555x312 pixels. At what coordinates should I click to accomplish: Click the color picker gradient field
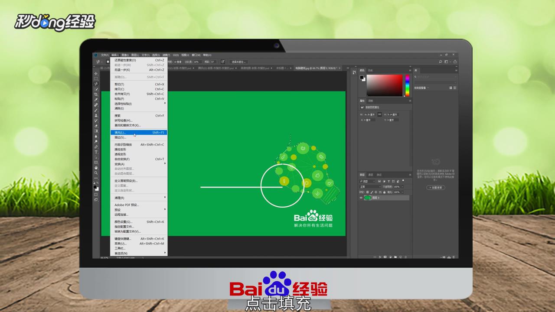385,85
